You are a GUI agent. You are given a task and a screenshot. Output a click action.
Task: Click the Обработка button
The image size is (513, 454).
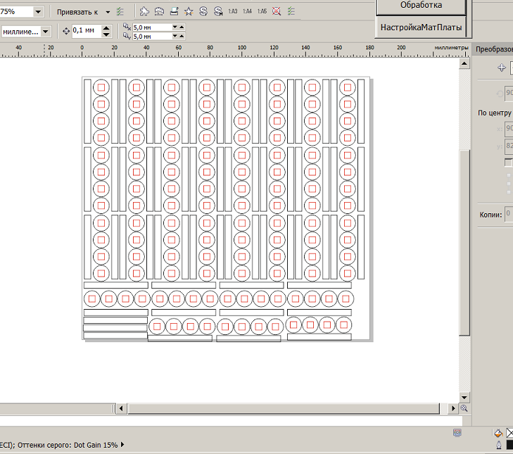[422, 6]
